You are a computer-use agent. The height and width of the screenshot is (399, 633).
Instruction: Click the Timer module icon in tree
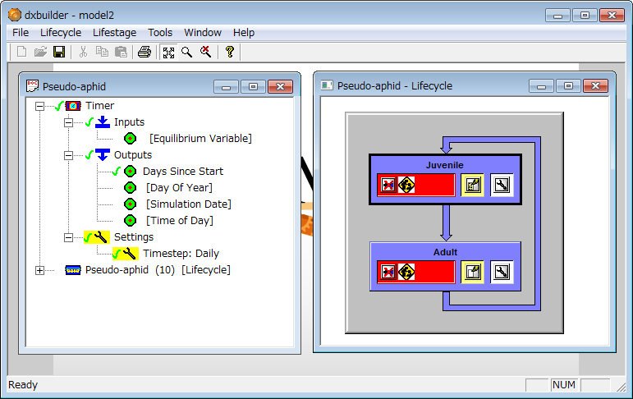tap(73, 106)
